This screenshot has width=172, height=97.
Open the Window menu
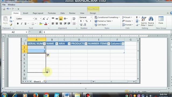click(x=11, y=5)
